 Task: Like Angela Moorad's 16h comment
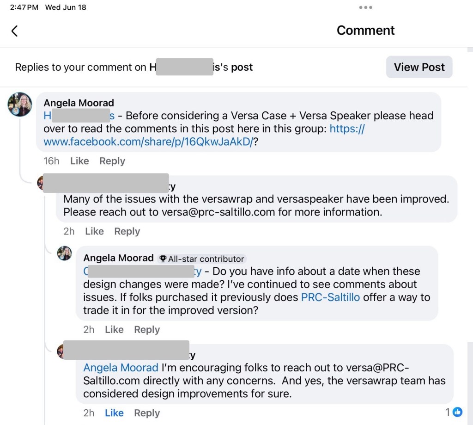pyautogui.click(x=79, y=161)
